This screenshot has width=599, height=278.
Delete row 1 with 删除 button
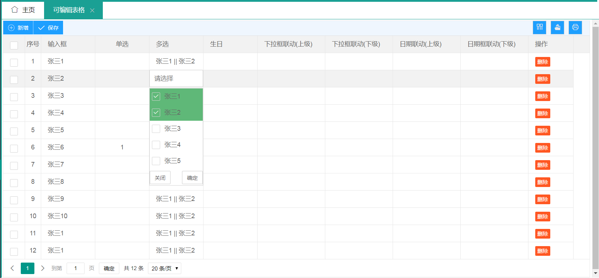tap(543, 62)
